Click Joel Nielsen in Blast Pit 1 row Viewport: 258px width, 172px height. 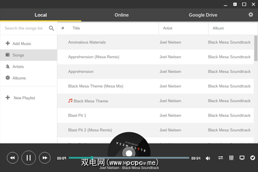click(x=170, y=115)
